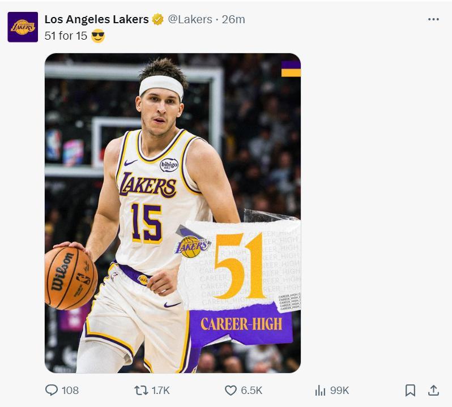Click the sunglasses emoji in the tweet
This screenshot has width=452, height=407.
click(98, 36)
